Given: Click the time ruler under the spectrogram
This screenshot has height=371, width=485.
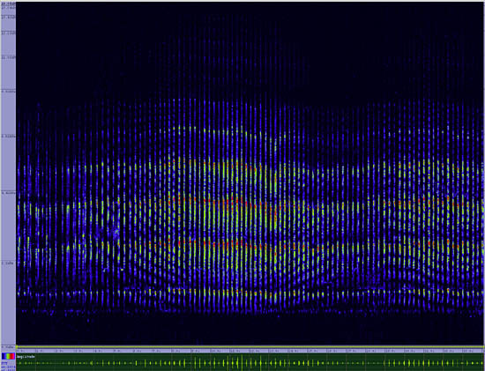Looking at the screenshot, I should click(250, 351).
